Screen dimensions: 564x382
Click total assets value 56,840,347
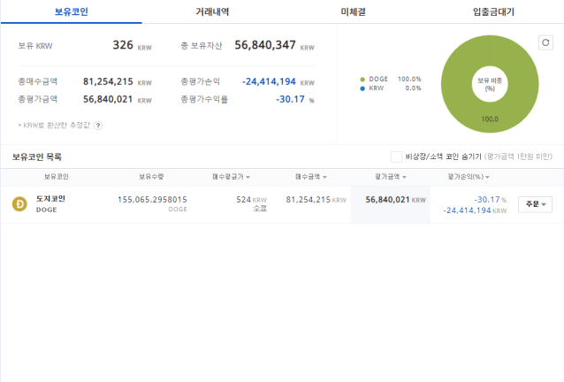tap(265, 45)
